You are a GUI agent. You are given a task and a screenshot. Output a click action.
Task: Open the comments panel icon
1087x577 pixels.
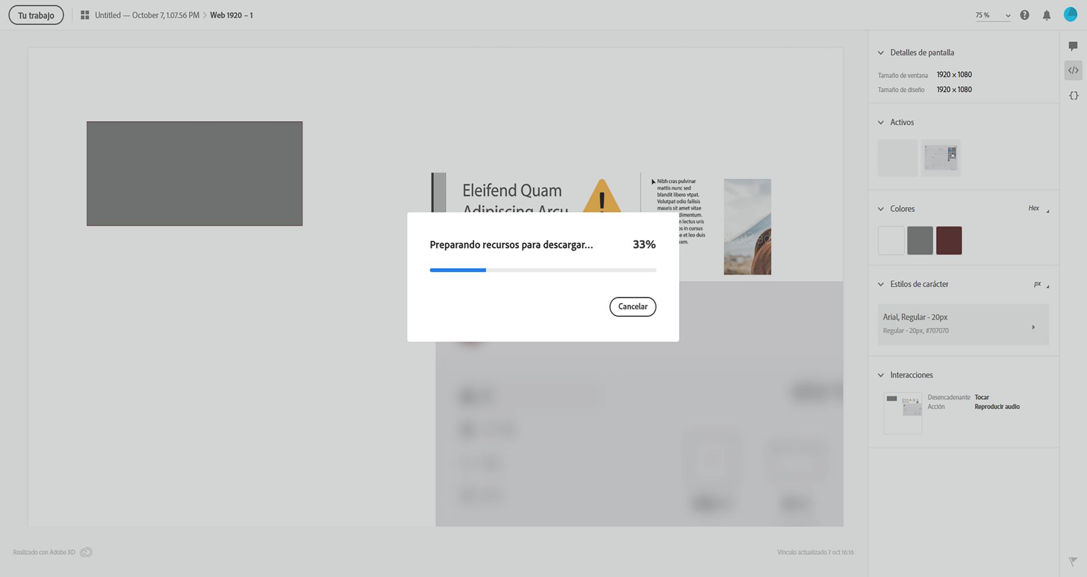point(1073,46)
